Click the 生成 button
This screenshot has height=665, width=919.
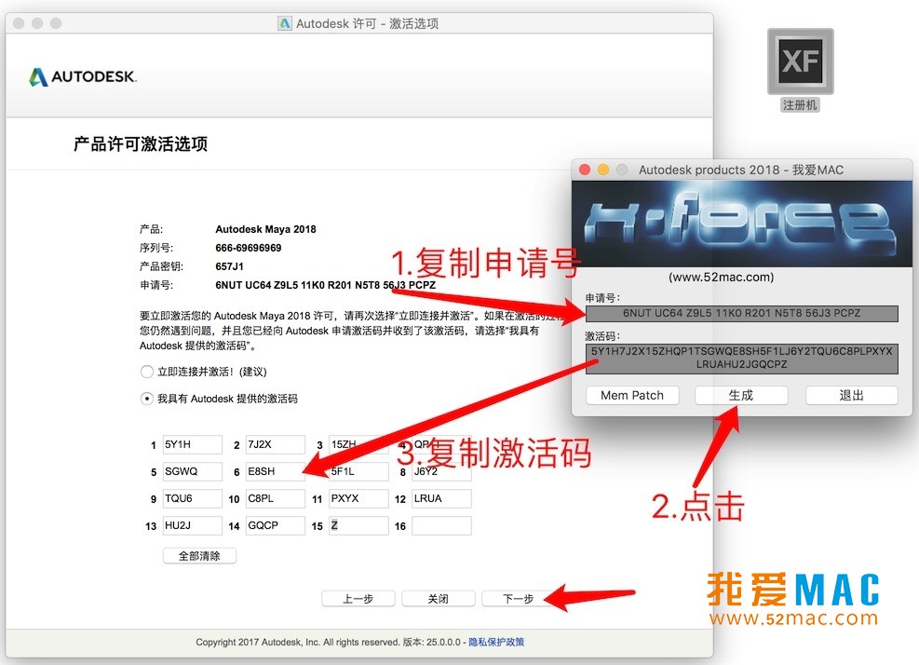(x=741, y=395)
